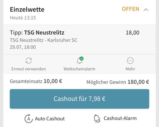159x127 pixels.
Task: Open the Einzelwette header title
Action: 27,10
